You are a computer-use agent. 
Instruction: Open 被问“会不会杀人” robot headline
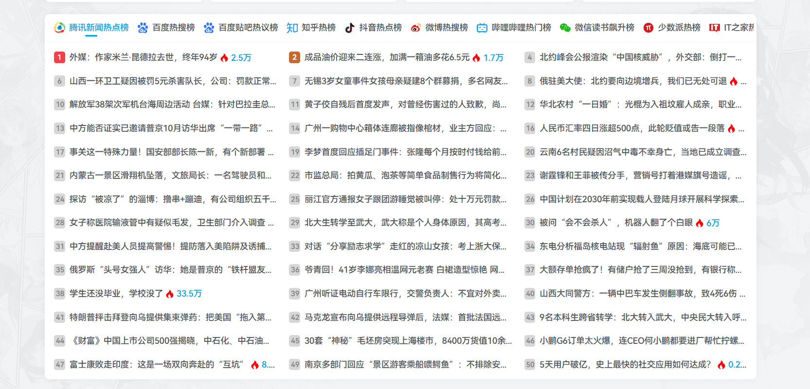click(615, 223)
